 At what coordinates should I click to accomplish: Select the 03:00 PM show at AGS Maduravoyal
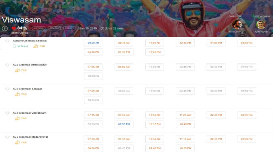point(246,139)
